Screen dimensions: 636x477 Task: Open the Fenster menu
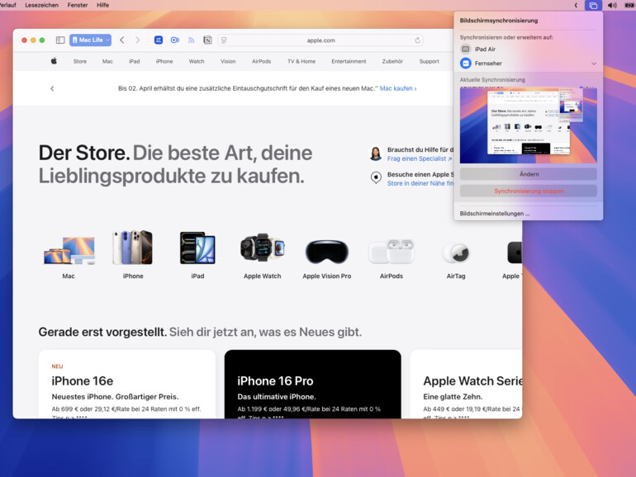click(78, 5)
